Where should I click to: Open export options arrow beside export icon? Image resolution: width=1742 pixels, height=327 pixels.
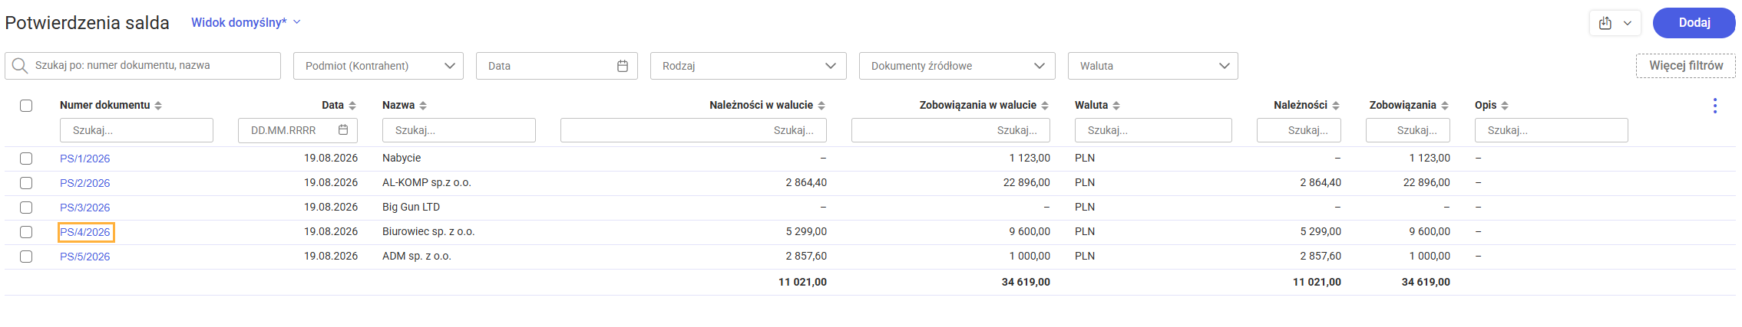(x=1627, y=23)
